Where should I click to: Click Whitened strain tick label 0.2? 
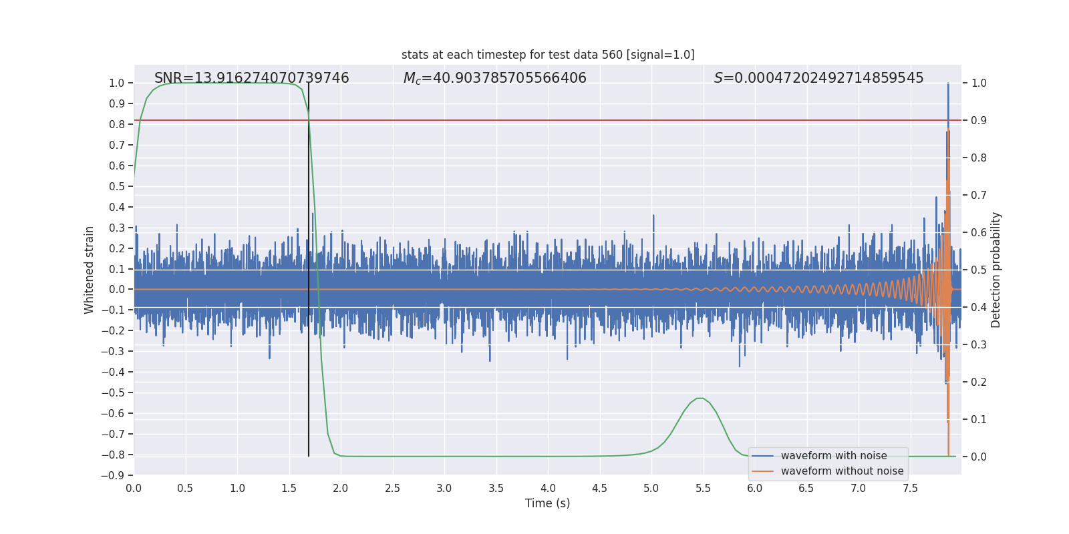pos(117,248)
